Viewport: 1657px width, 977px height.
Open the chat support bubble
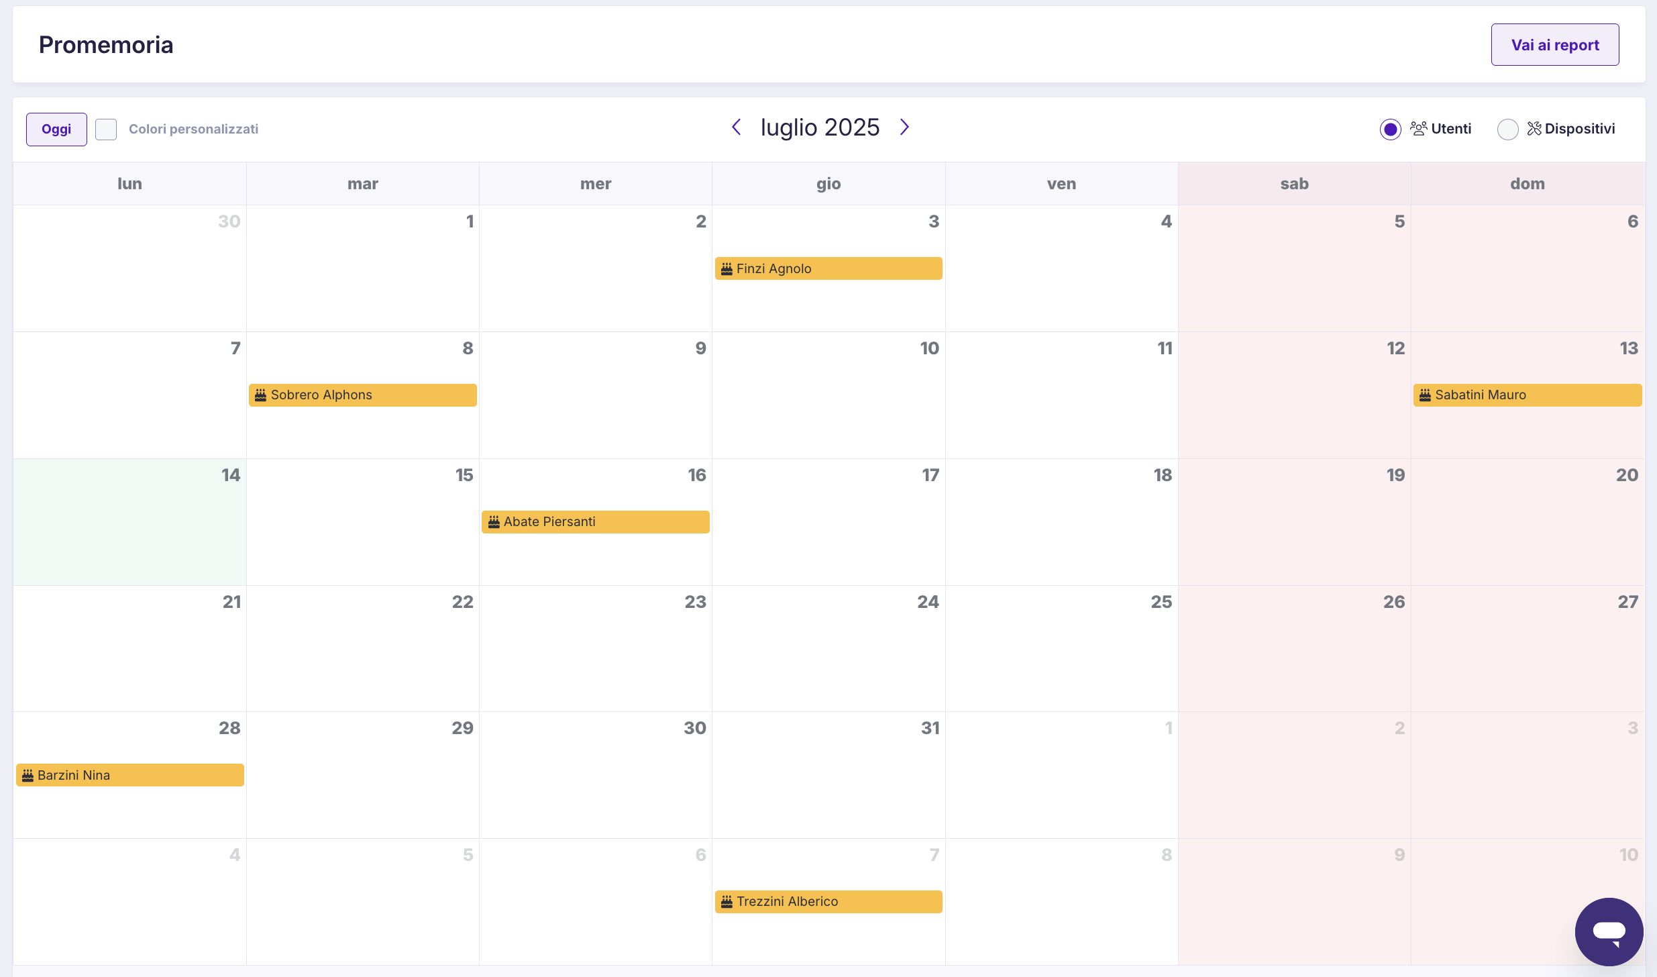(x=1609, y=931)
